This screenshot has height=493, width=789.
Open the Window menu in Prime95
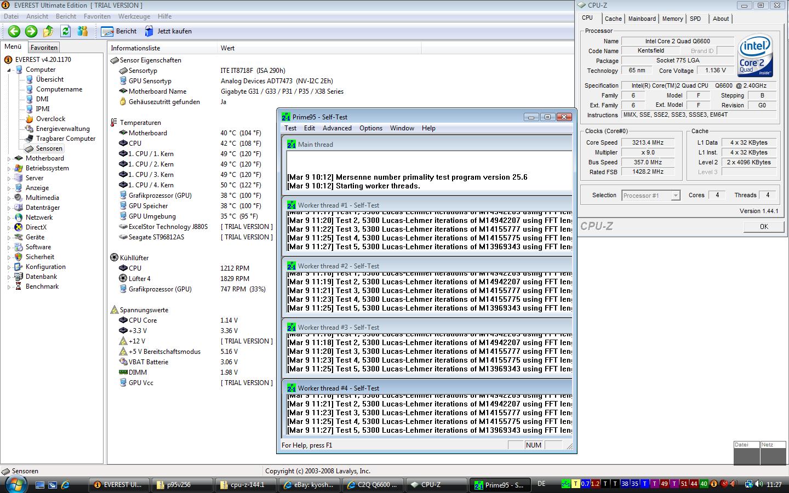(x=402, y=128)
